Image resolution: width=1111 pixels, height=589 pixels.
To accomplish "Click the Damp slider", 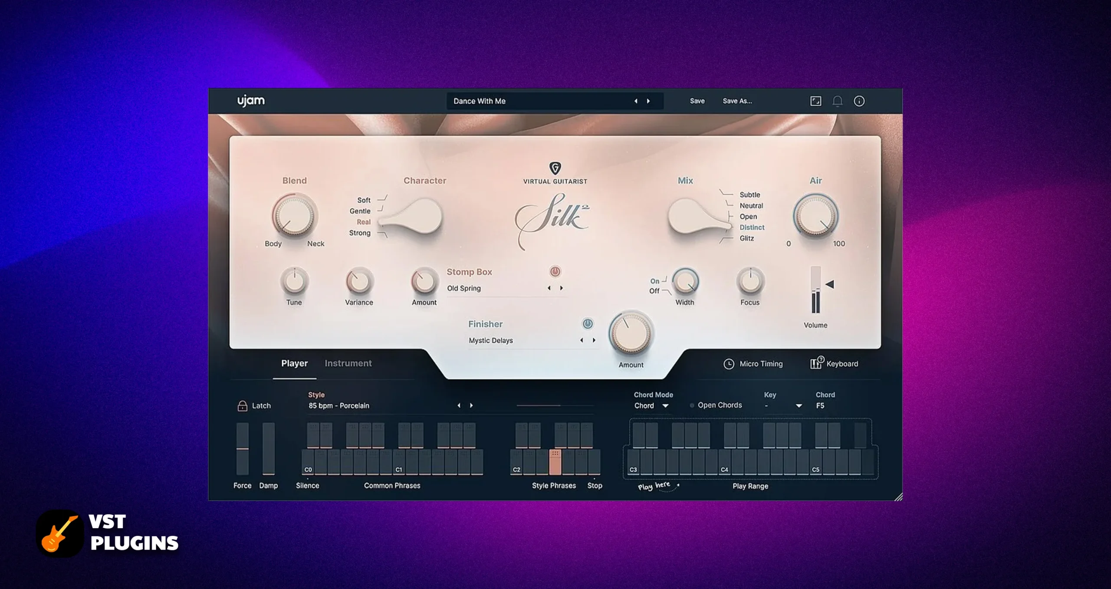I will 268,449.
